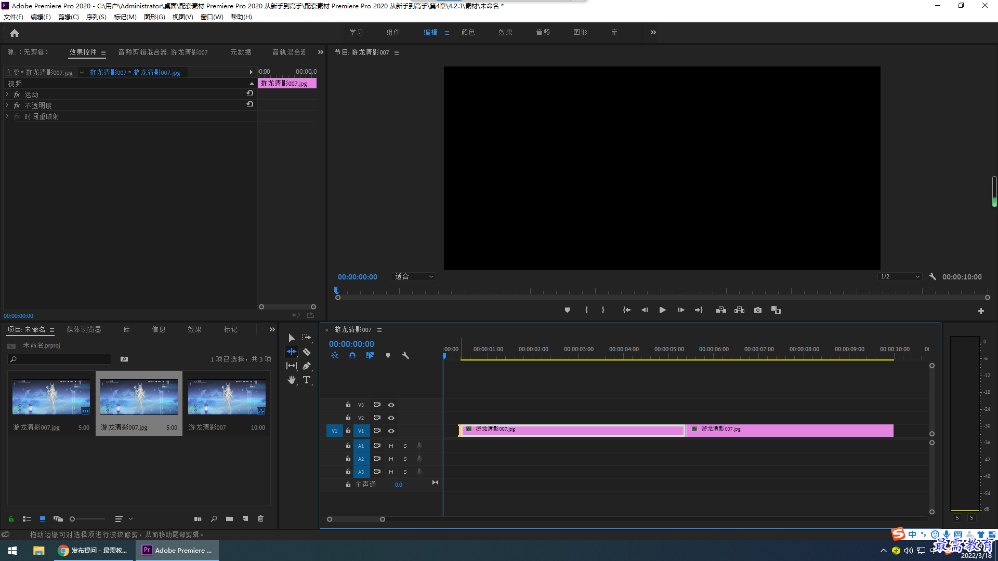Click the project search input field

59,359
